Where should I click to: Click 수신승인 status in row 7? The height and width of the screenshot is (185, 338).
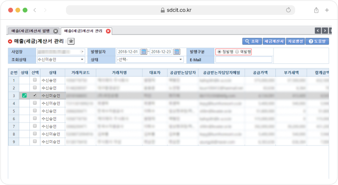click(49, 126)
